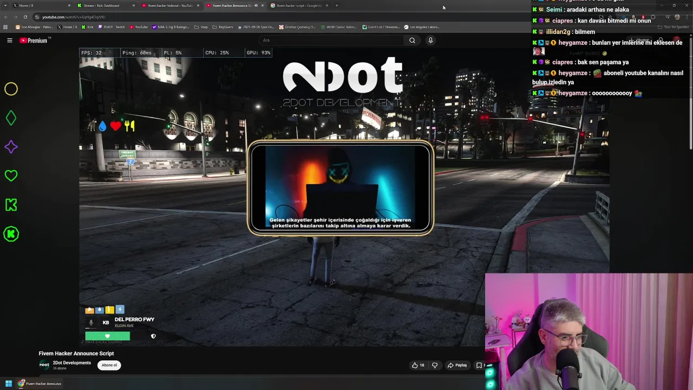
Task: Expand the tab search dropdown arrow
Action: (x=4, y=5)
